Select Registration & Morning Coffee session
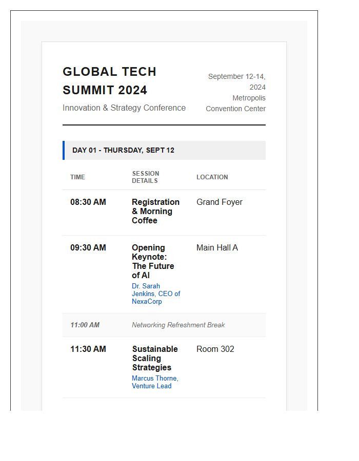Screen dimensions: 359x461 (155, 211)
